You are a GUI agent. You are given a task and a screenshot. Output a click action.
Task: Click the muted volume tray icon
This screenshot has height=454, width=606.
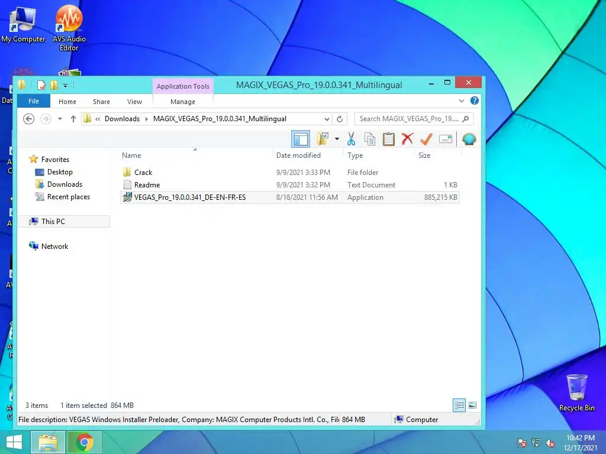point(550,443)
